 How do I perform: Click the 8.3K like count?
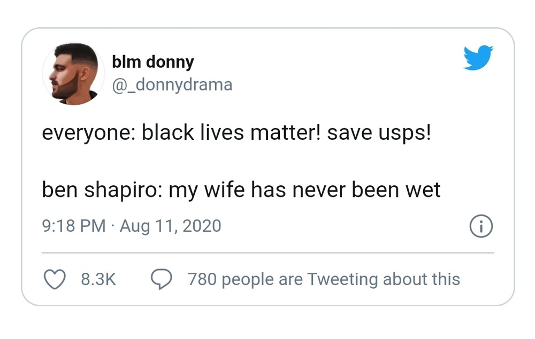[x=98, y=279]
